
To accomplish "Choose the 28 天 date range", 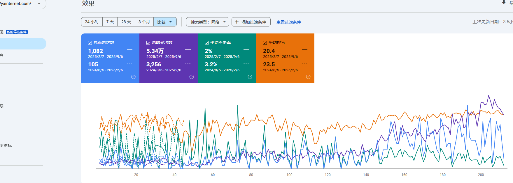I will [126, 22].
